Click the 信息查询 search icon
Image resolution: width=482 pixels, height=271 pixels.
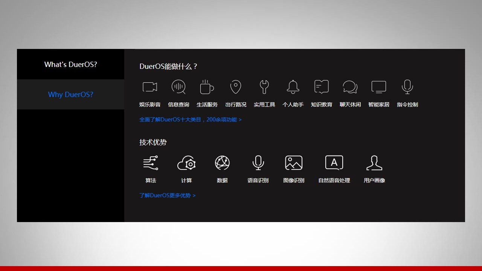point(178,87)
